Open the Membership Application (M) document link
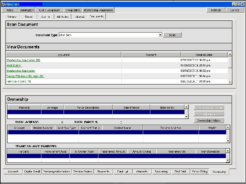 point(23,60)
